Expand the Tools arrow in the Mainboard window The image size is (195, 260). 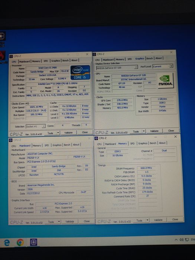pos(59,221)
